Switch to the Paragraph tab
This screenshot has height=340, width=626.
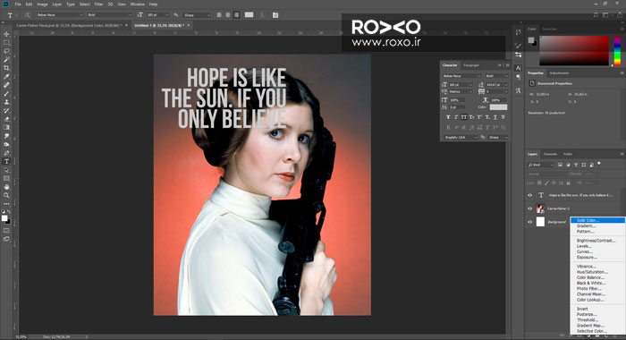coord(471,65)
